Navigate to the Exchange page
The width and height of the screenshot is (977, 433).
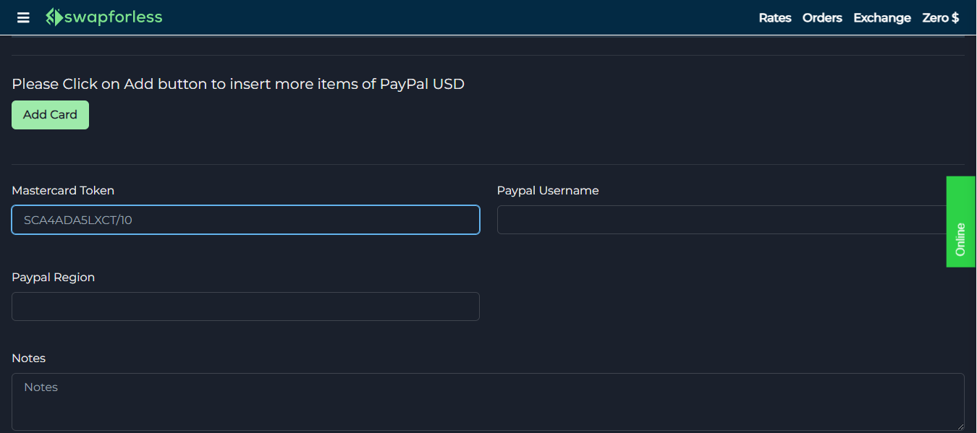coord(881,17)
